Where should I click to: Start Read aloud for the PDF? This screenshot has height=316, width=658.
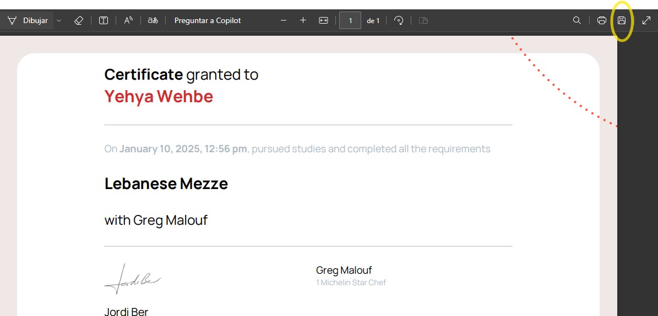point(128,21)
